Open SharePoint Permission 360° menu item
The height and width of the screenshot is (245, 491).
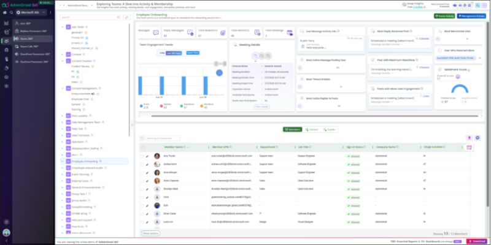tap(33, 54)
